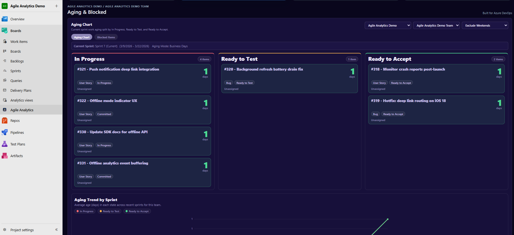This screenshot has width=514, height=235.
Task: Click the trend chart end data point
Action: pyautogui.click(x=388, y=219)
